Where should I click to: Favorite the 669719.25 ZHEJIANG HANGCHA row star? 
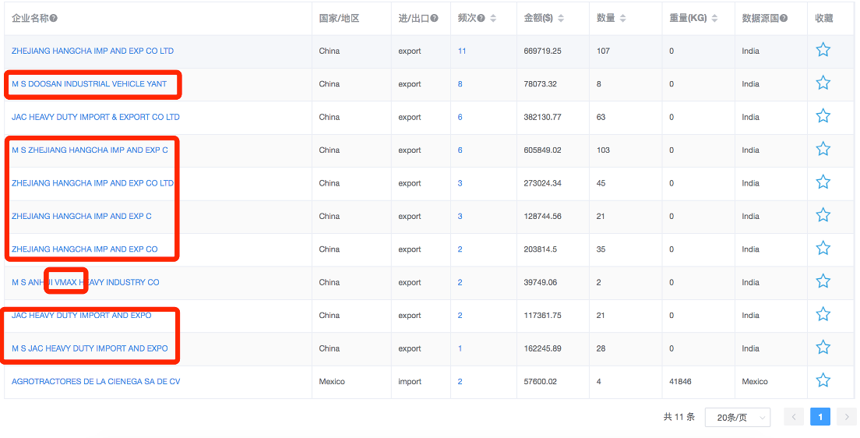(823, 51)
